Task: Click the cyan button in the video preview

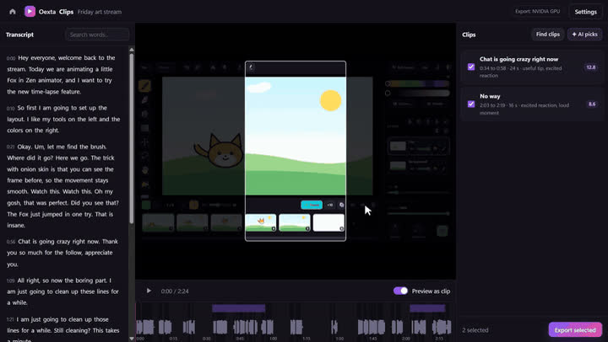Action: coord(312,205)
